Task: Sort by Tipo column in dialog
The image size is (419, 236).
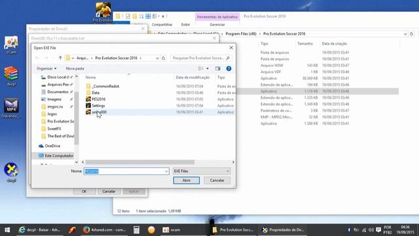Action: tap(221, 77)
